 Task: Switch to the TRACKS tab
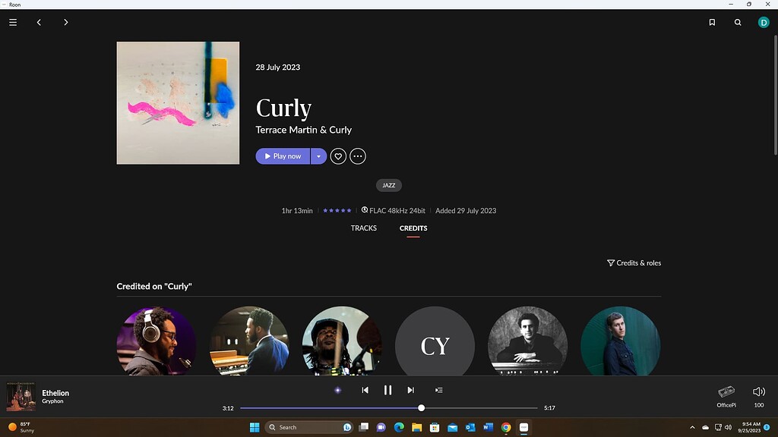pos(363,228)
